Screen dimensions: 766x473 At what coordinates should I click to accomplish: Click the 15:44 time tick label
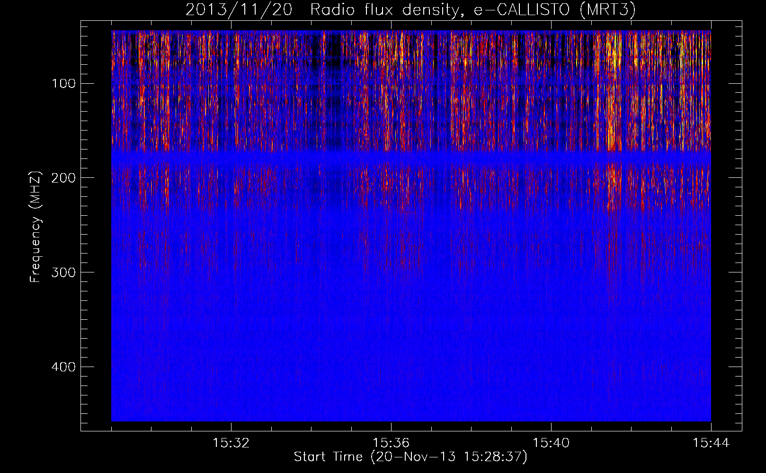711,443
